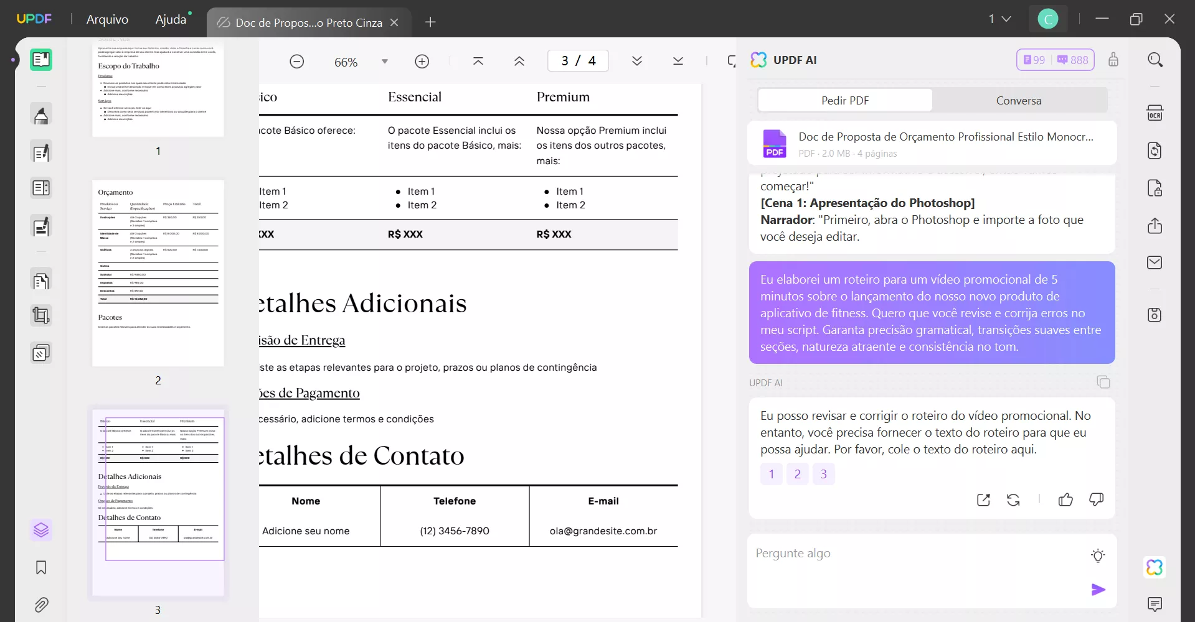Switch to the Conversa tab
The height and width of the screenshot is (622, 1195).
pos(1019,100)
